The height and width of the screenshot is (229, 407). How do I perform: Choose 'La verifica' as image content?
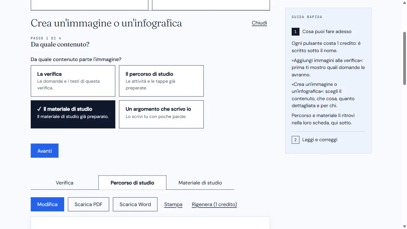(x=73, y=81)
